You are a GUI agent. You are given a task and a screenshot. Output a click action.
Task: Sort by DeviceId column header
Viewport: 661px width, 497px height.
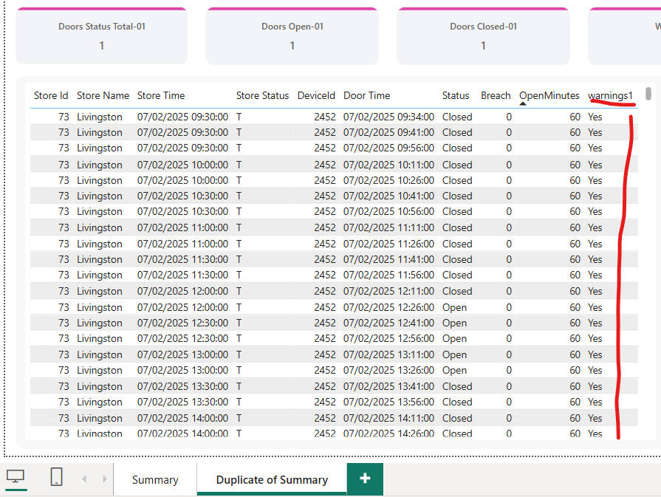coord(316,96)
